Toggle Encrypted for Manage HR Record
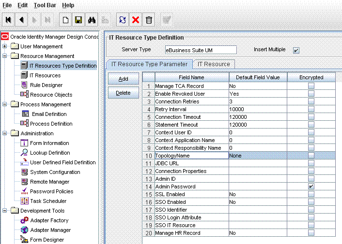342x244 pixels. (311, 233)
